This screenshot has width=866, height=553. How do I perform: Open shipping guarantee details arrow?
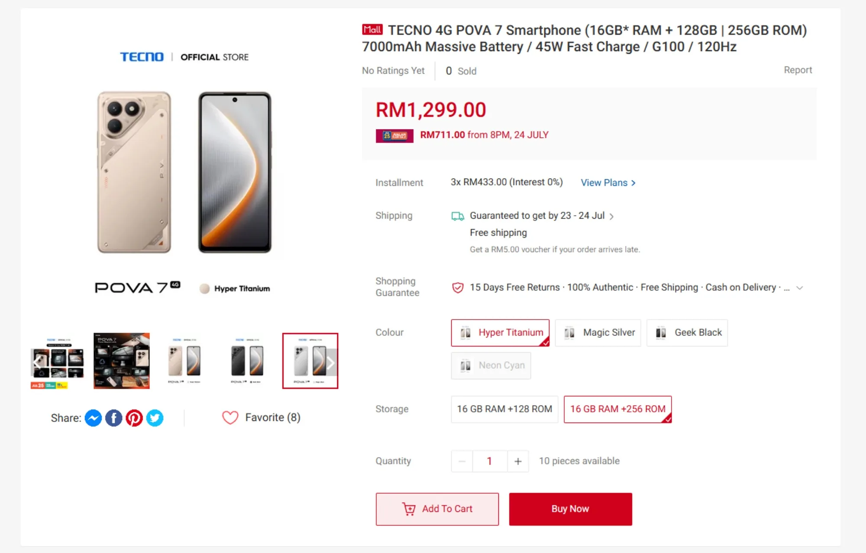click(611, 217)
